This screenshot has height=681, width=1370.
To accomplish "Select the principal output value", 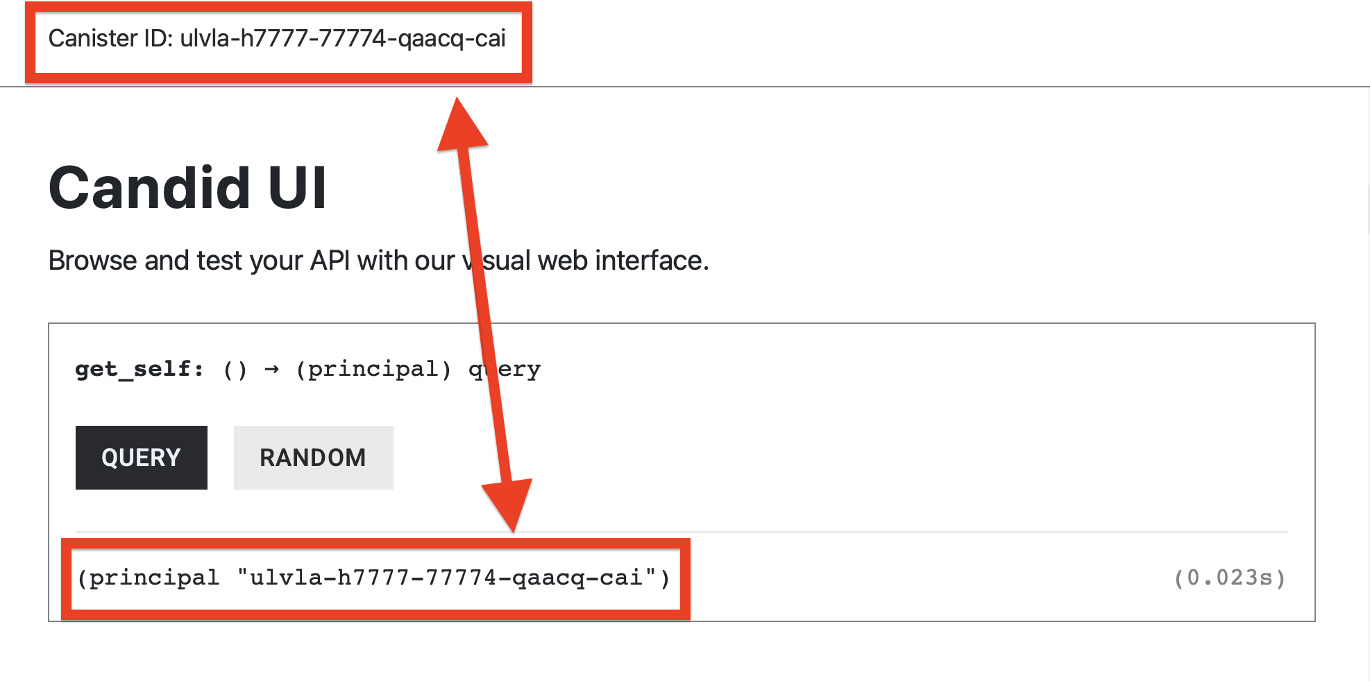I will point(375,577).
